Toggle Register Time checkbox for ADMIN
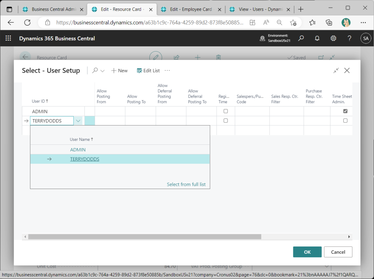Image resolution: width=374 pixels, height=279 pixels. [x=226, y=111]
